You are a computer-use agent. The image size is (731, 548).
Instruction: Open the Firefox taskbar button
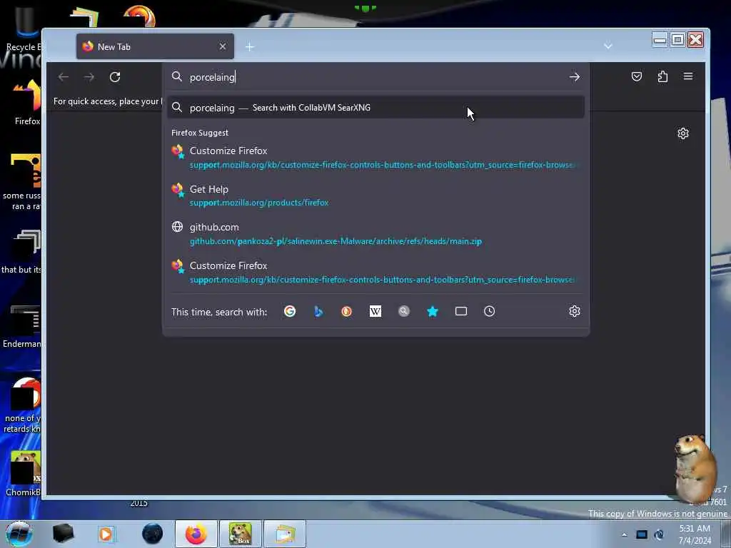coord(196,534)
